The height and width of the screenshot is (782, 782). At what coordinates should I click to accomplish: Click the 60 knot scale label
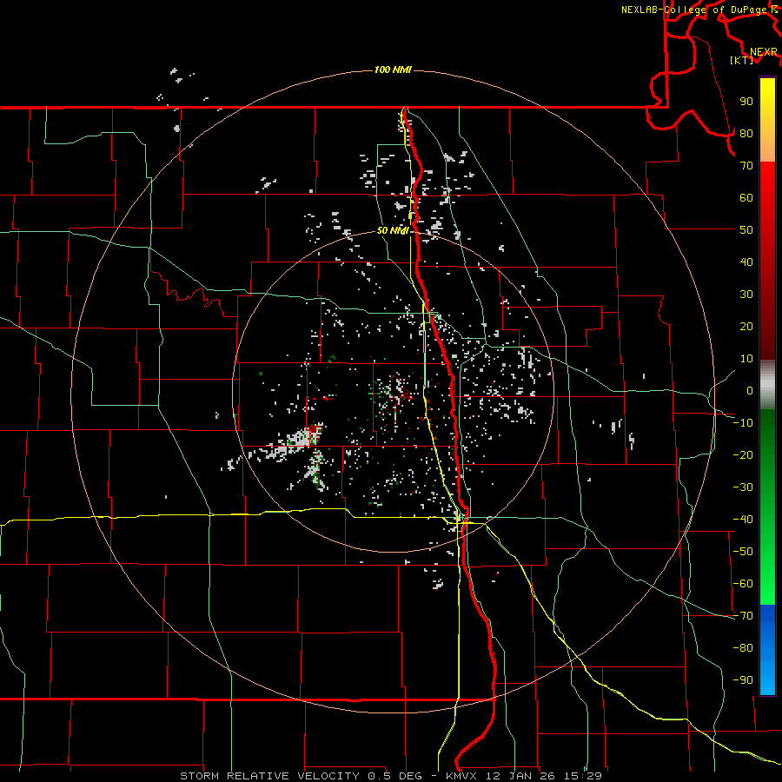[746, 198]
